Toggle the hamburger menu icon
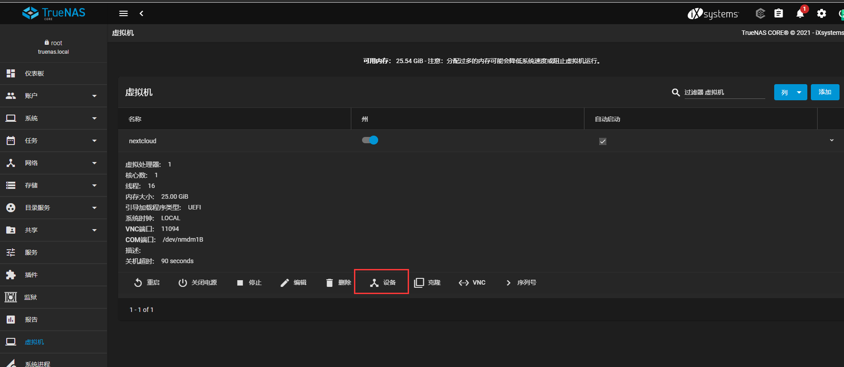Viewport: 844px width, 367px height. pyautogui.click(x=124, y=13)
